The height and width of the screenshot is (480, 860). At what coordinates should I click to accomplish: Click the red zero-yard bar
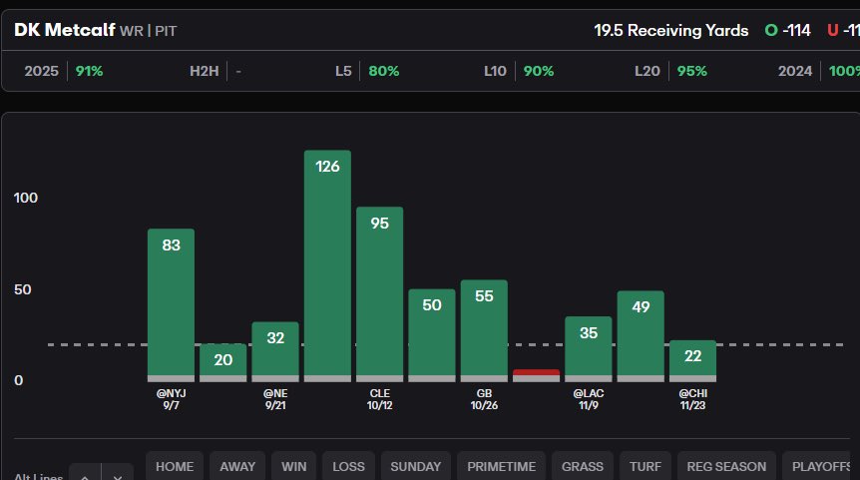537,375
